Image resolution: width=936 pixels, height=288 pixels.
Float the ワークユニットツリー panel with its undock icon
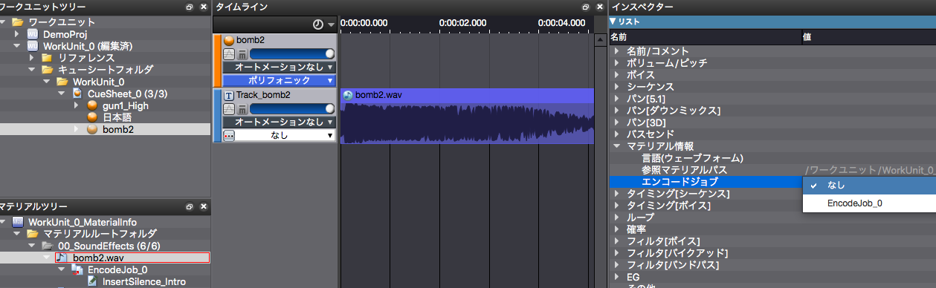click(x=190, y=6)
